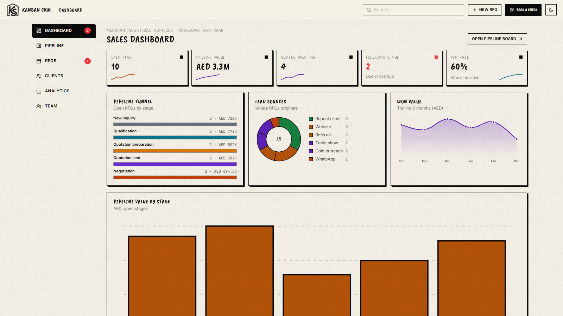Click the 'Sales Dashboard' heading

pyautogui.click(x=140, y=39)
